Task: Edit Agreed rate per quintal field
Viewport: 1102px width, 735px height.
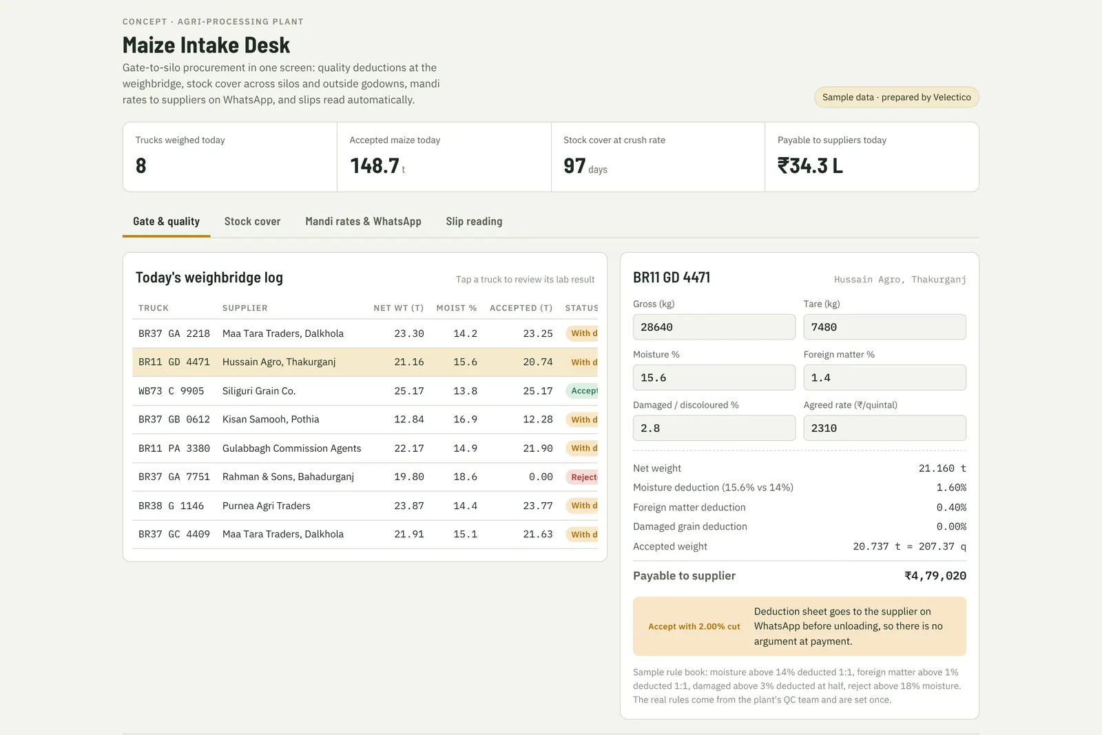Action: (884, 428)
